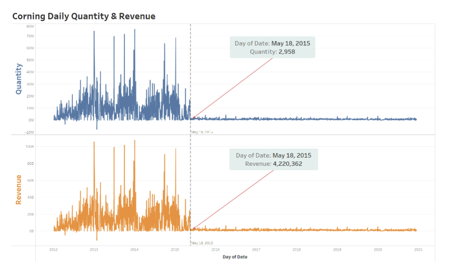Choose the "2016" year label on the date axis
Screen dimensions: 452x277
(216, 250)
